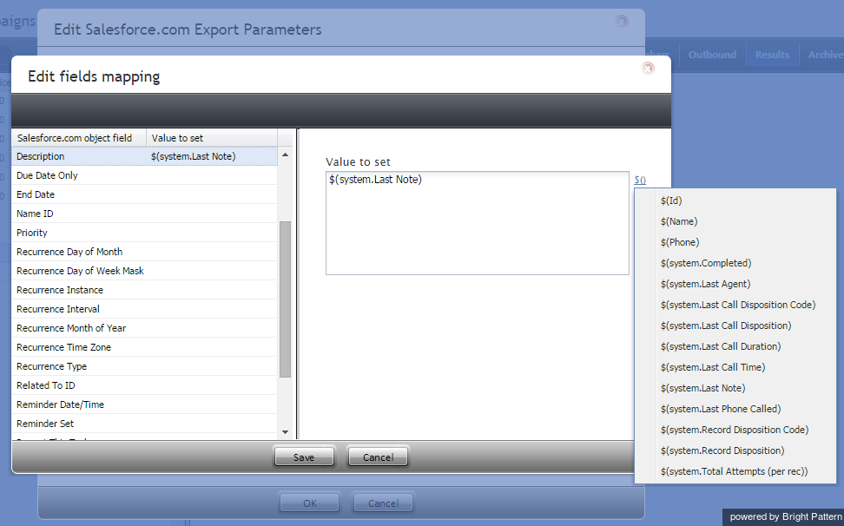The height and width of the screenshot is (526, 844).
Task: Switch to the Outbound tab behind the dialog
Action: (712, 55)
